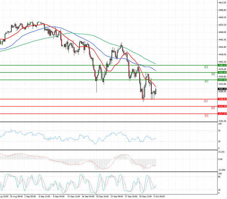Click the 4481.05 price axis value
The height and width of the screenshot is (199, 227).
point(222,39)
